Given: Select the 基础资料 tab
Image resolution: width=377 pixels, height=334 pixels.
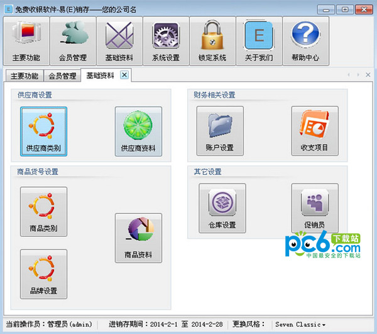Looking at the screenshot, I should tap(101, 76).
